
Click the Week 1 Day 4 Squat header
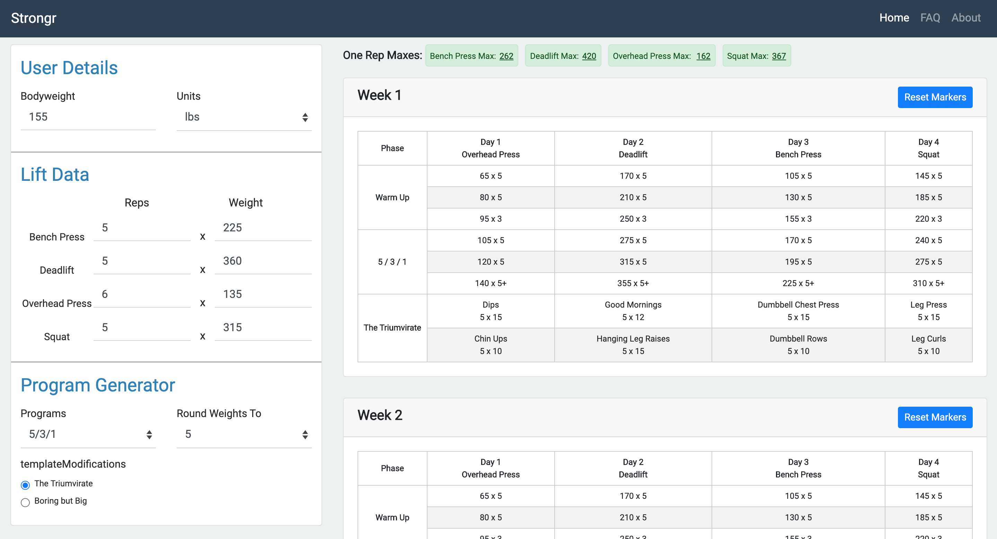point(928,148)
